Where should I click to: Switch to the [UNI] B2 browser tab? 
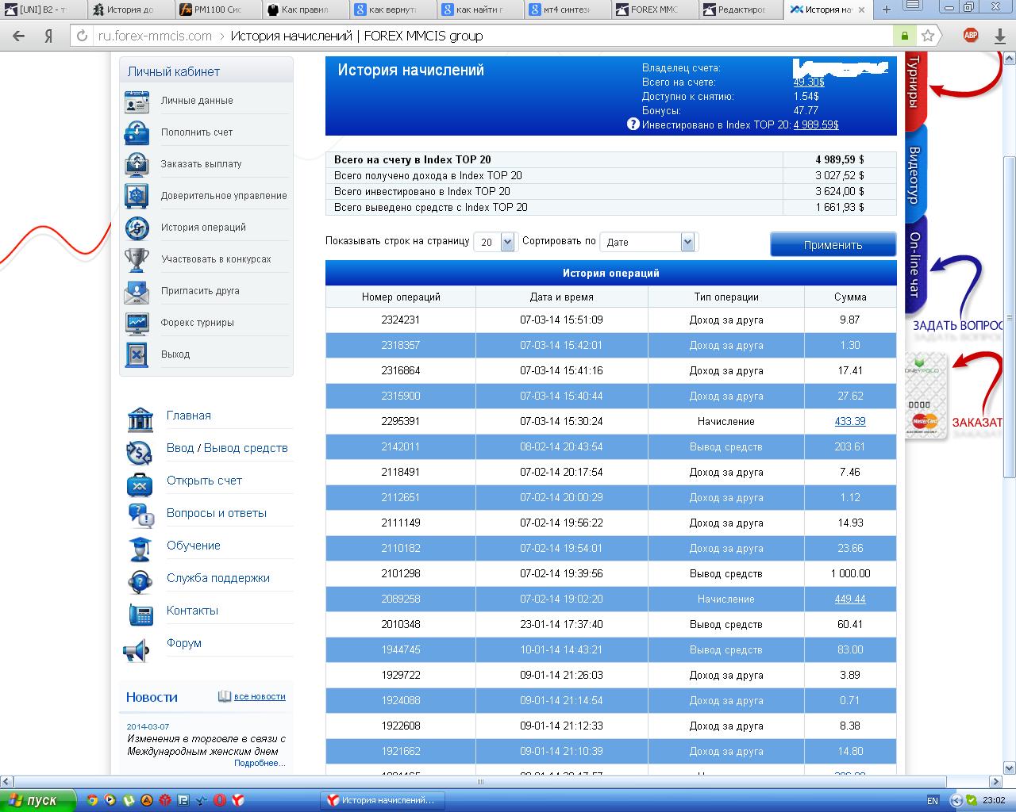point(44,10)
